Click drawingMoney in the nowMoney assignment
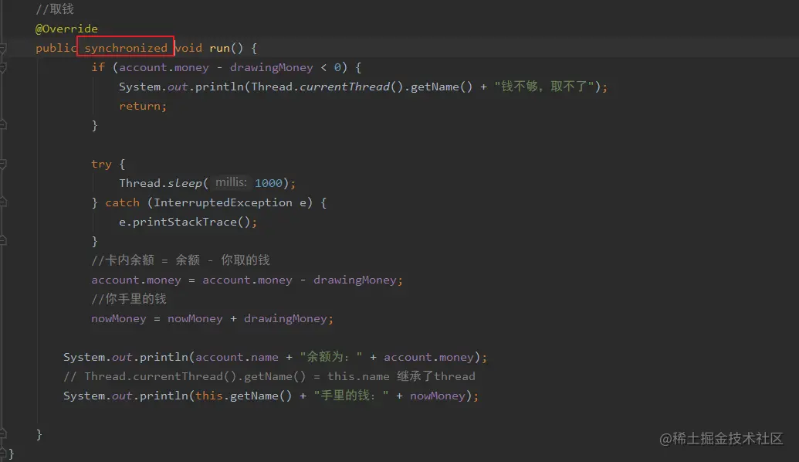The height and width of the screenshot is (462, 799). (x=286, y=319)
